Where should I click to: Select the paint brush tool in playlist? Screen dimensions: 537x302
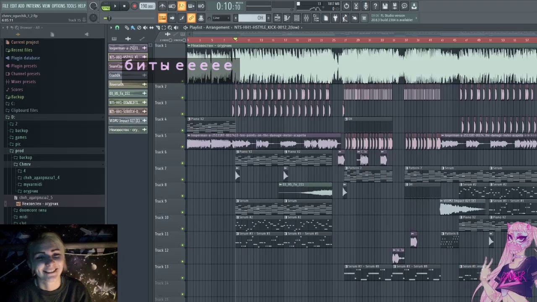[133, 28]
